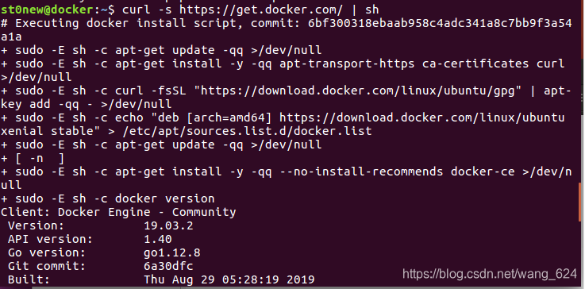Click the Go version go1.12.8 value
The width and height of the screenshot is (585, 289).
click(x=172, y=253)
